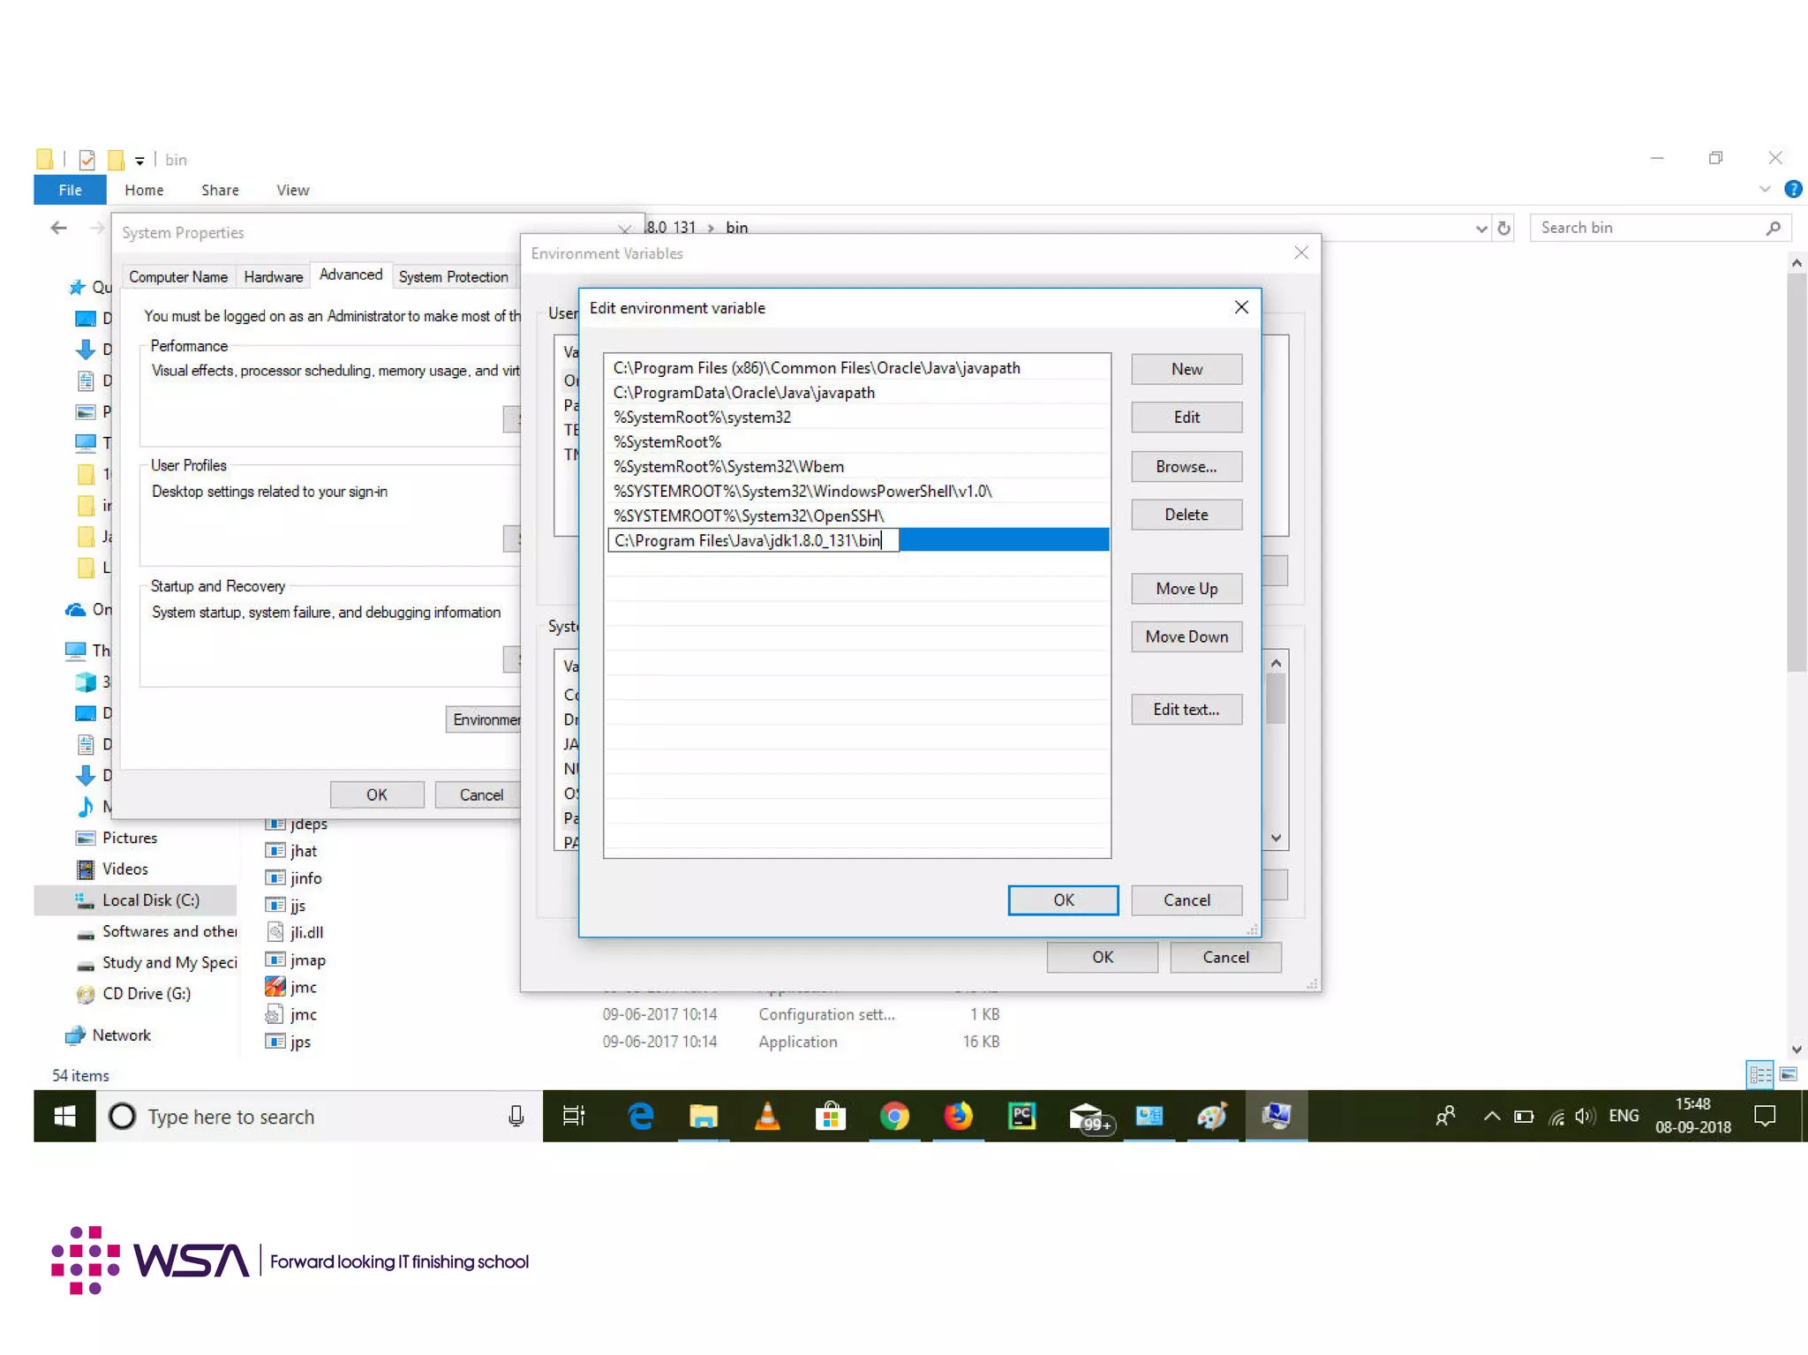Click Explorer back arrow
The height and width of the screenshot is (1355, 1808).
click(x=58, y=229)
